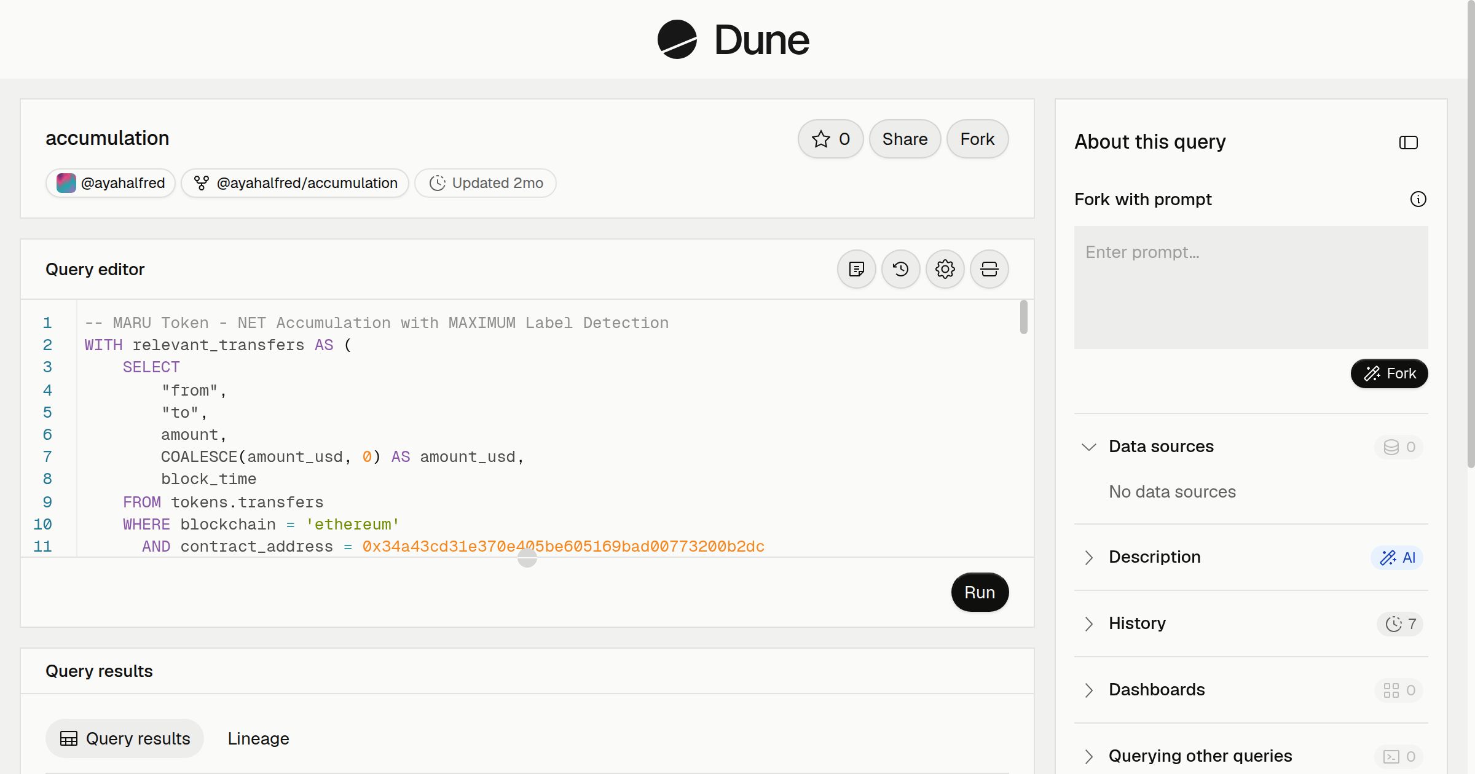Click the 'No data sources' text
Image resolution: width=1475 pixels, height=774 pixels.
tap(1172, 491)
